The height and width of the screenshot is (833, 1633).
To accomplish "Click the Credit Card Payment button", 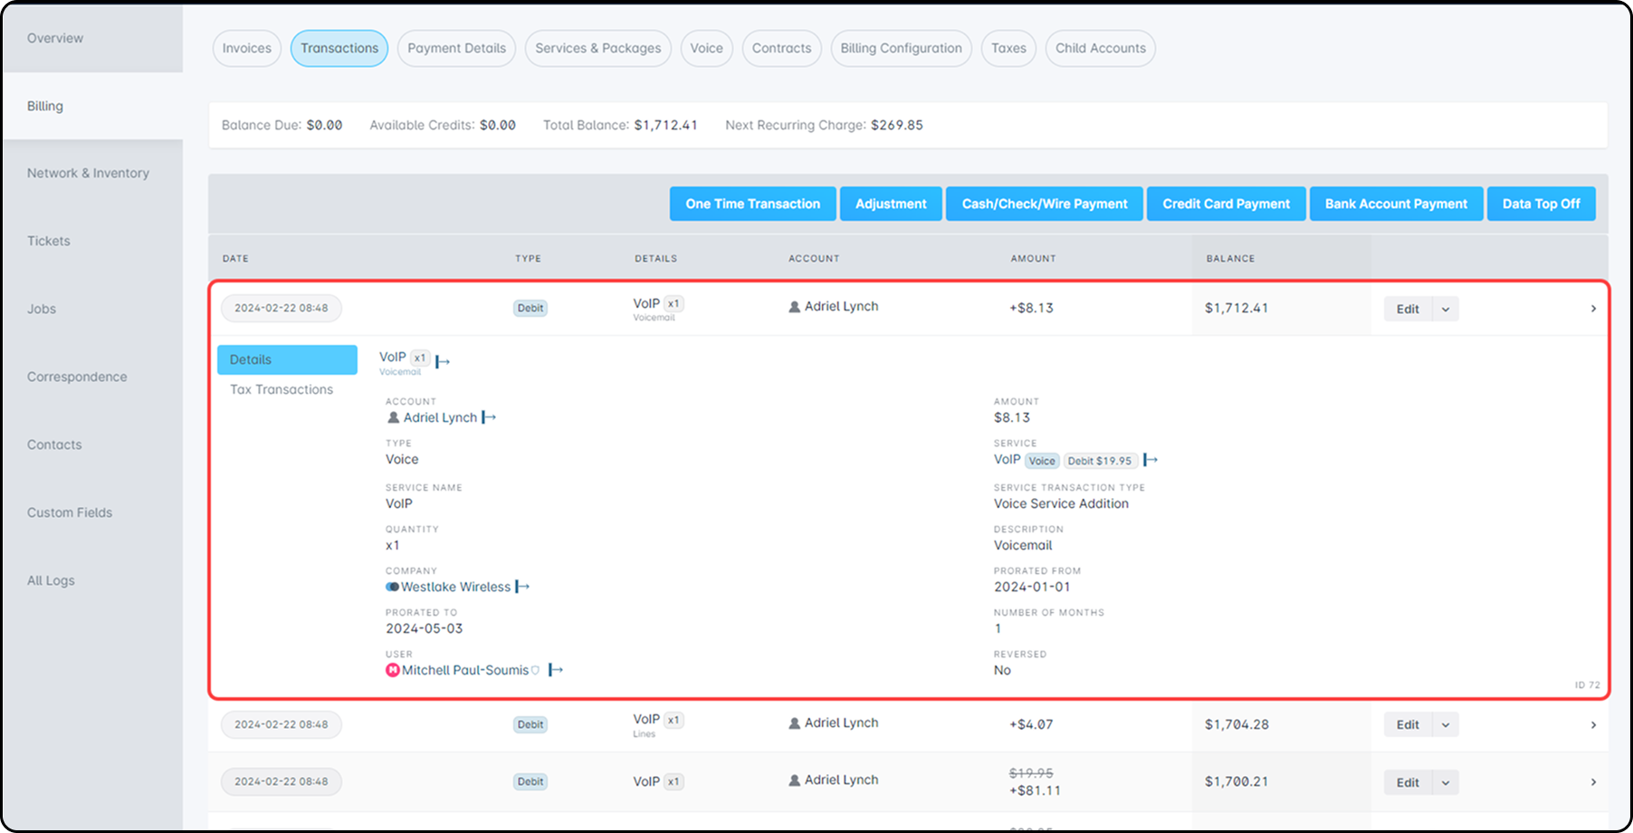I will tap(1227, 204).
